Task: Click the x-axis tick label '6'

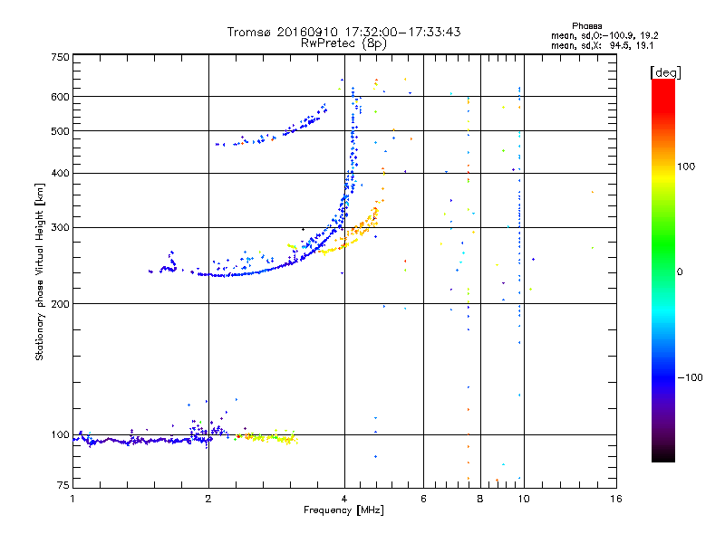Action: [x=423, y=499]
